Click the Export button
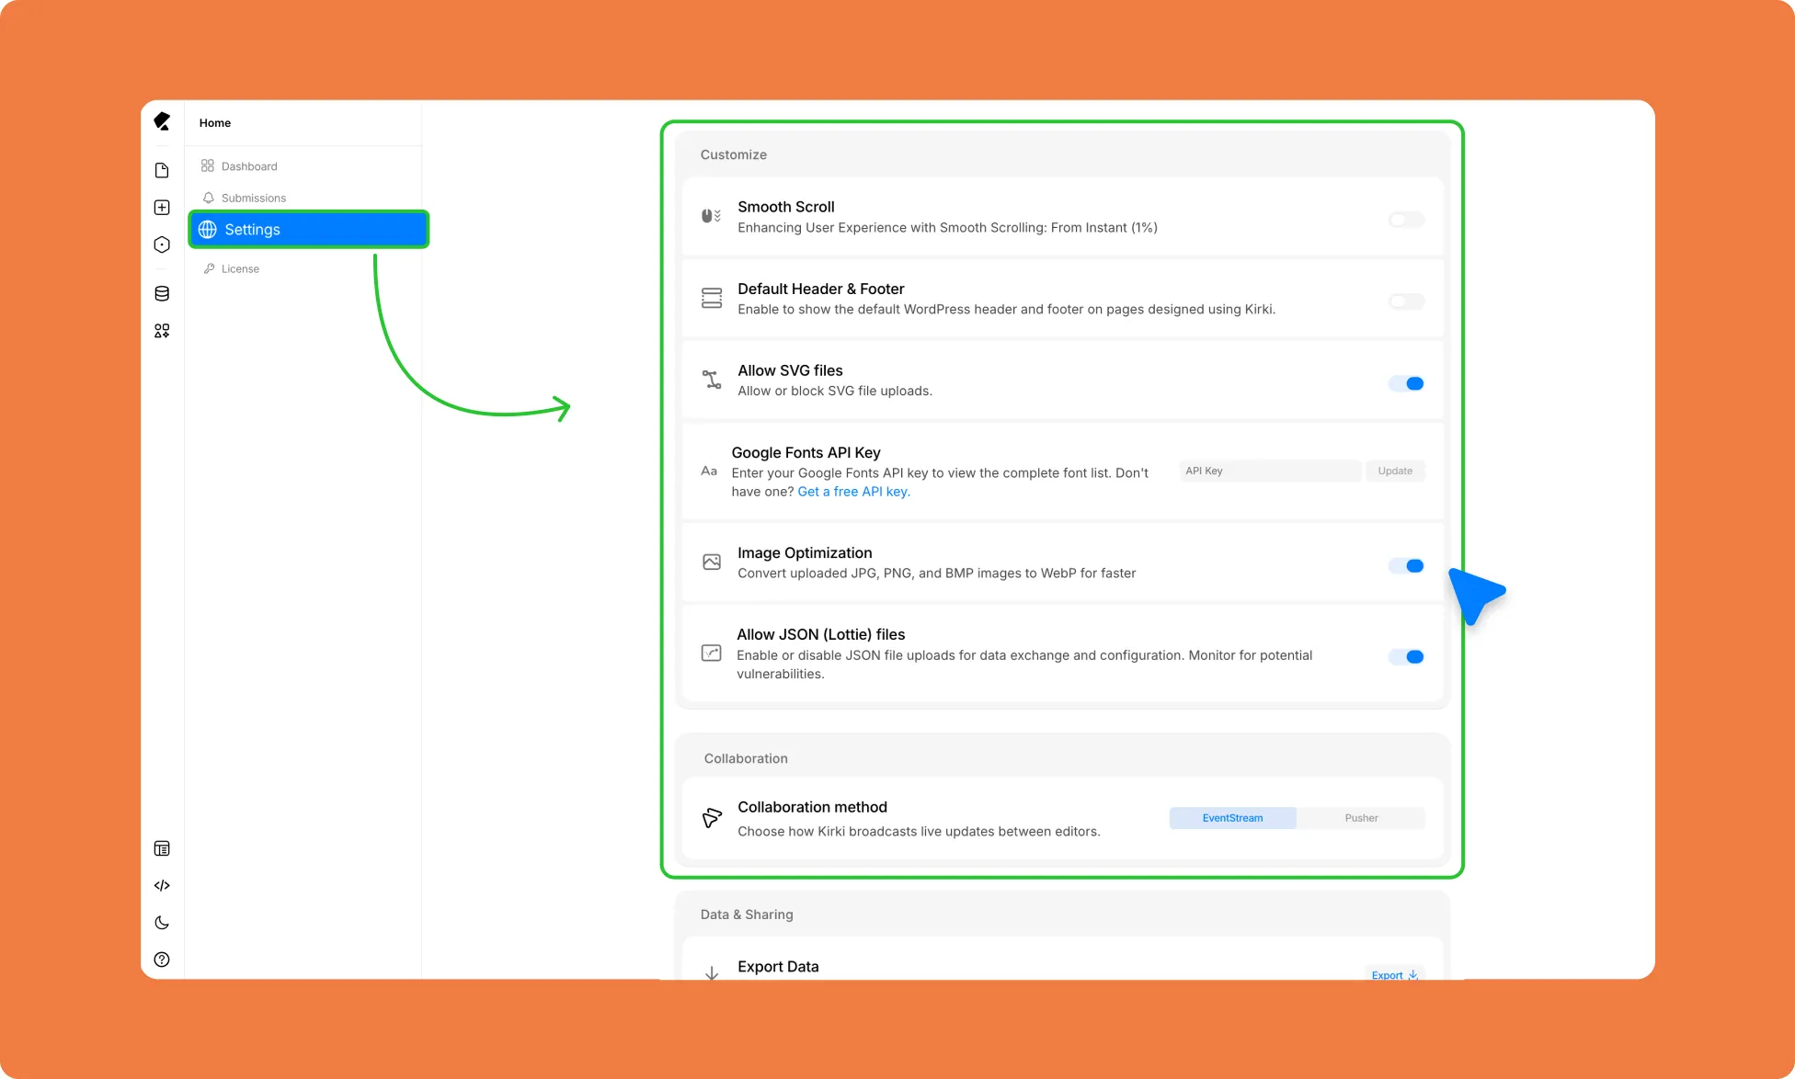Image resolution: width=1795 pixels, height=1079 pixels. click(1394, 975)
